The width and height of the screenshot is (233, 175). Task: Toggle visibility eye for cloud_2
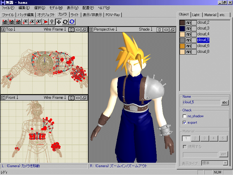[x=188, y=23]
